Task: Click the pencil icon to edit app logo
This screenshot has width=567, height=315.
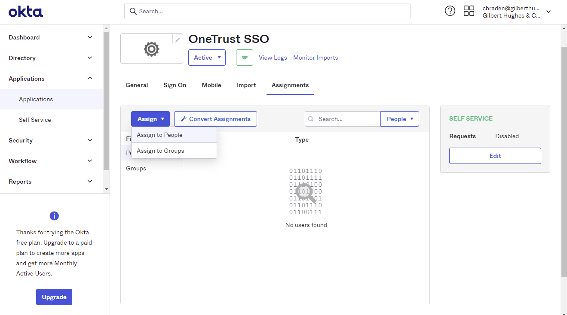Action: pyautogui.click(x=178, y=39)
